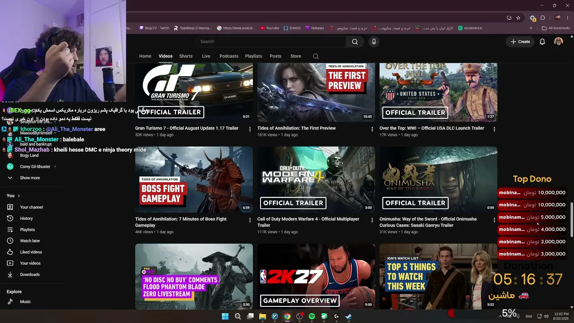Open Spotify from the taskbar
The width and height of the screenshot is (574, 323).
pos(312,316)
